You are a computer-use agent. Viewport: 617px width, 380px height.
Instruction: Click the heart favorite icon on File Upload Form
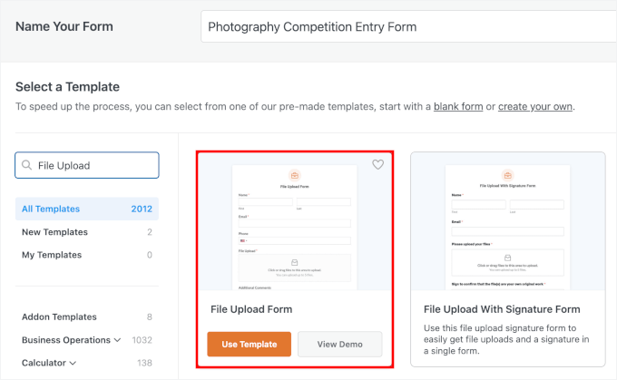378,165
